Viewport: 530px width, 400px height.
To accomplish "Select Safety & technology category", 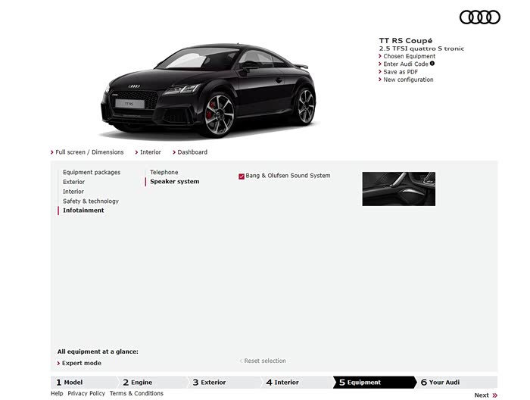I will (91, 202).
